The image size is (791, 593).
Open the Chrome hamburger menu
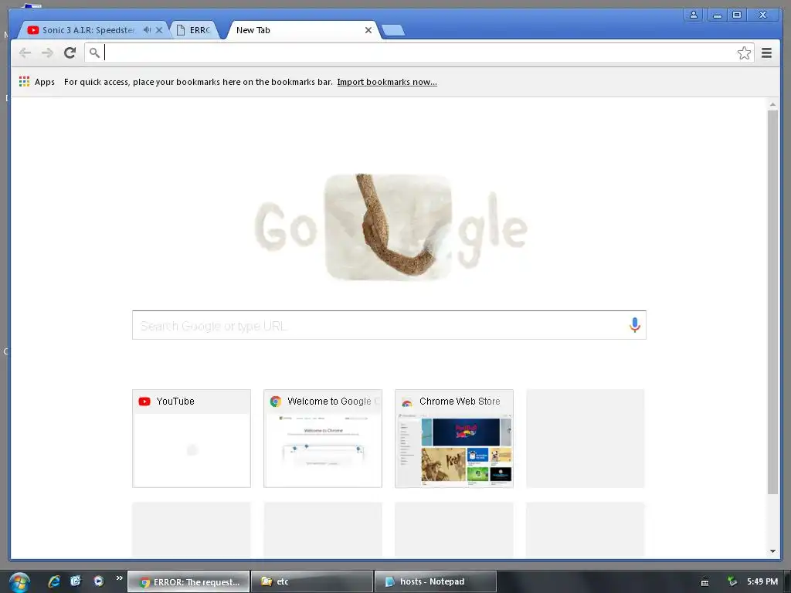pos(766,53)
